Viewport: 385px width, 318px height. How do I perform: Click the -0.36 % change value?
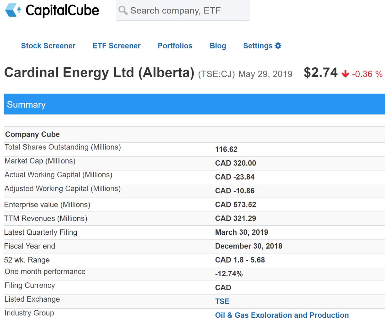[x=367, y=74]
